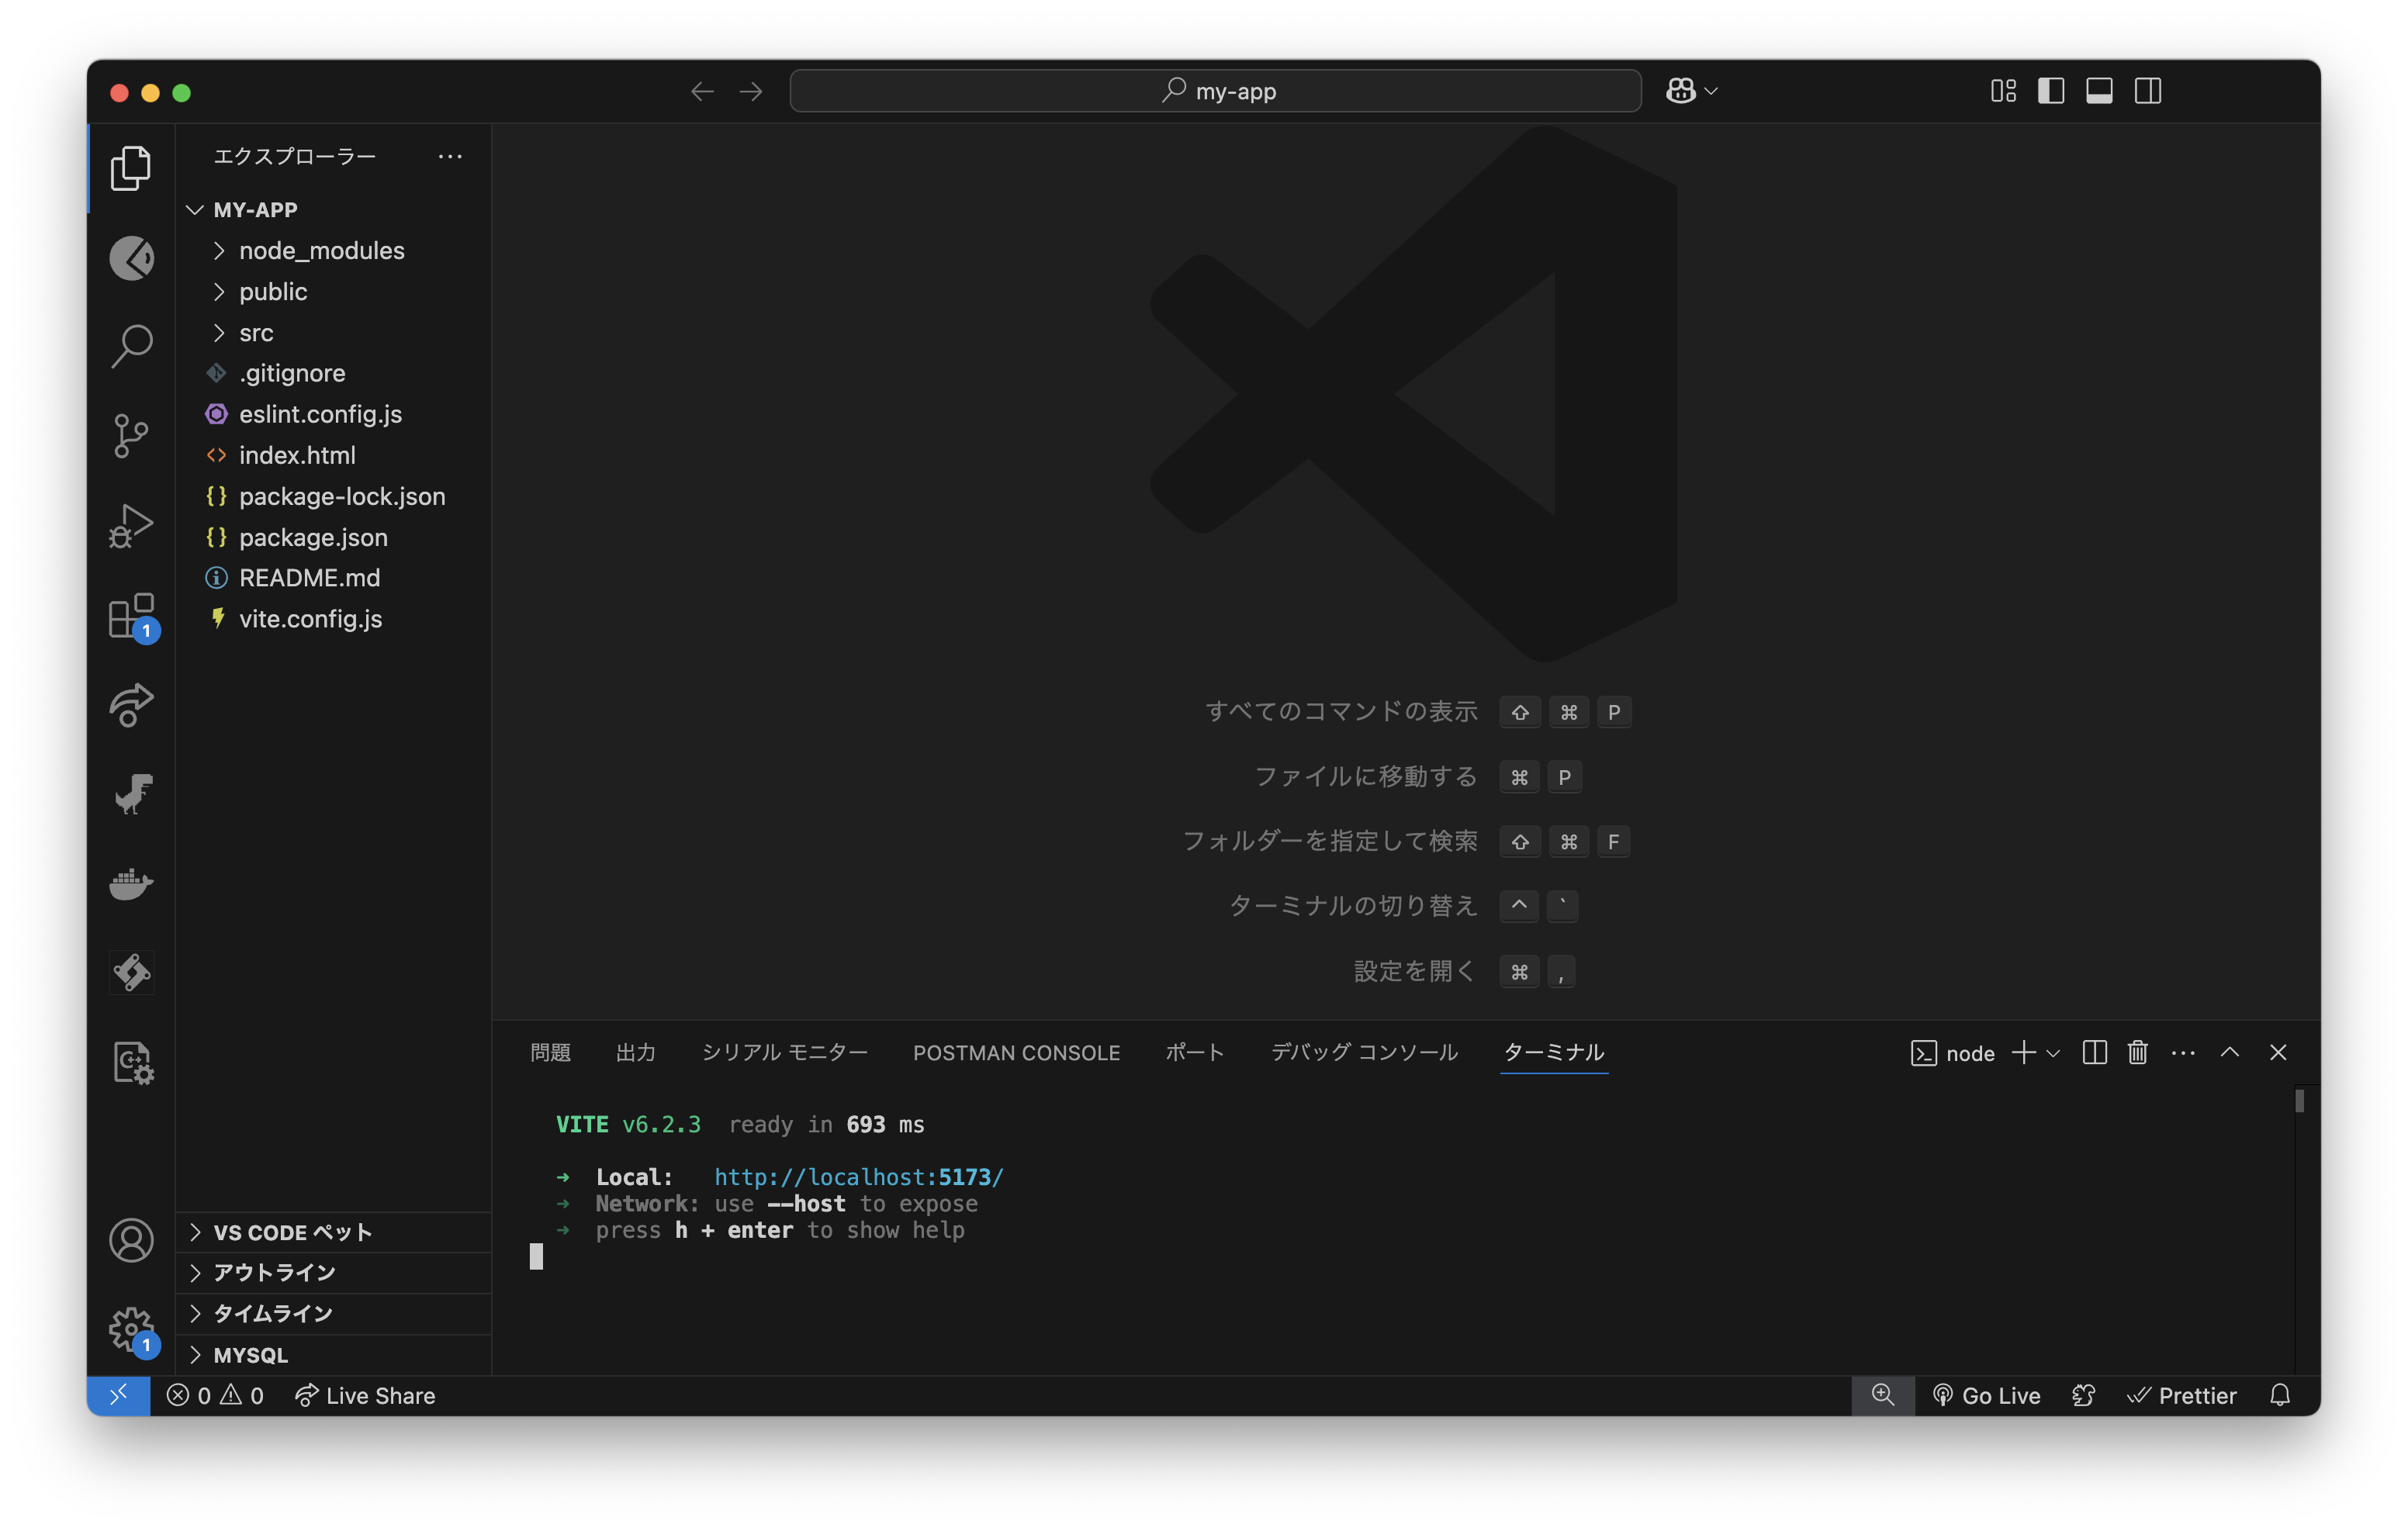Open the Source Control view
The width and height of the screenshot is (2408, 1531).
(x=131, y=436)
